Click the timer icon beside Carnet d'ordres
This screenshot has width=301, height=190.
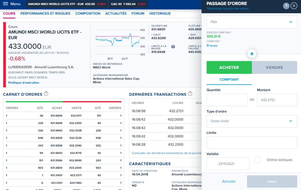click(46, 94)
